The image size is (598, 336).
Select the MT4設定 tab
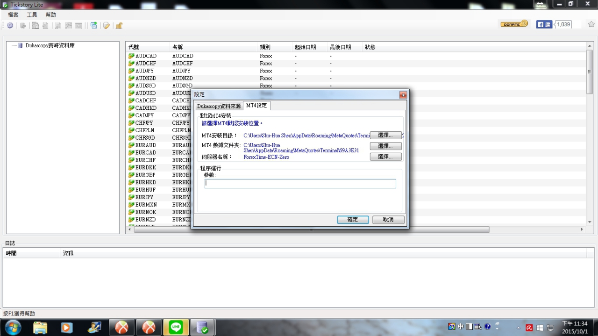(256, 106)
